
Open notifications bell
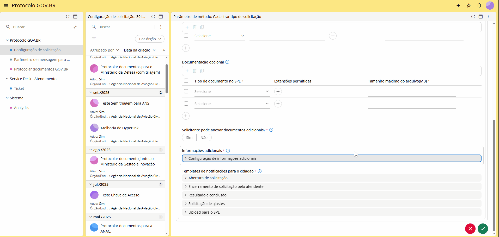(x=479, y=5)
